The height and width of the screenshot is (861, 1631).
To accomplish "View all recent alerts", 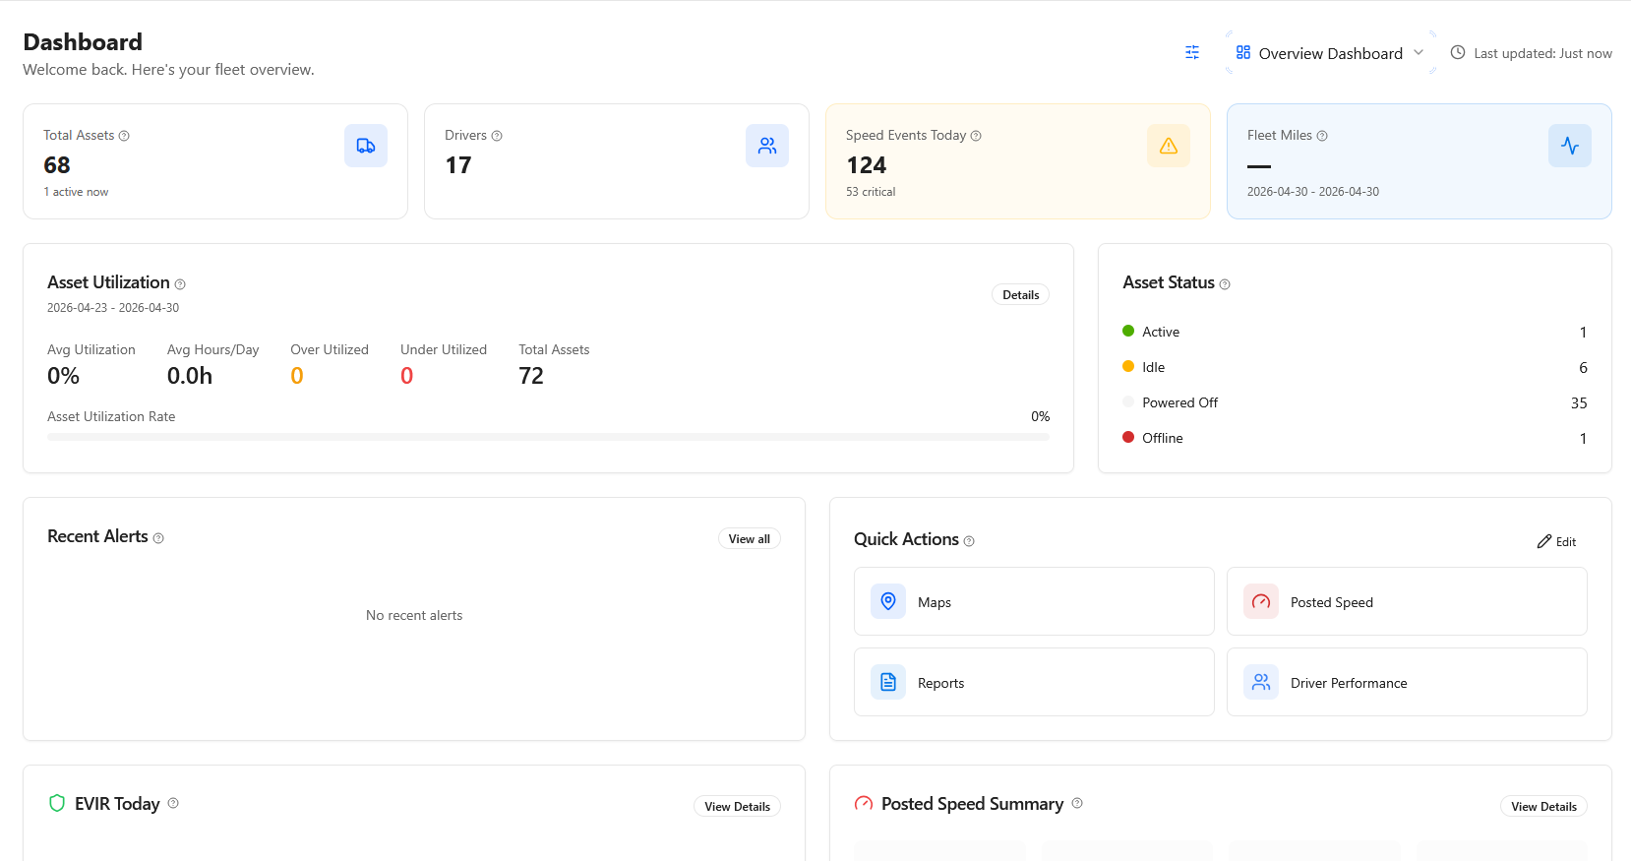I will tap(750, 539).
